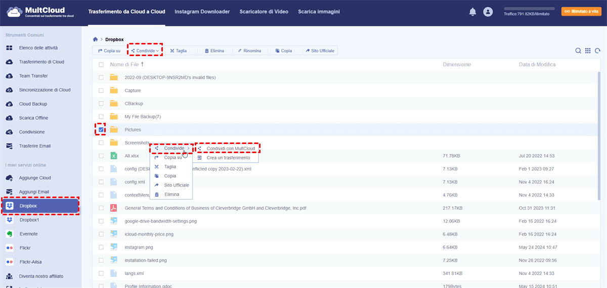This screenshot has width=607, height=288.
Task: Select Sito Ufficiale in context menu
Action: pos(171,185)
